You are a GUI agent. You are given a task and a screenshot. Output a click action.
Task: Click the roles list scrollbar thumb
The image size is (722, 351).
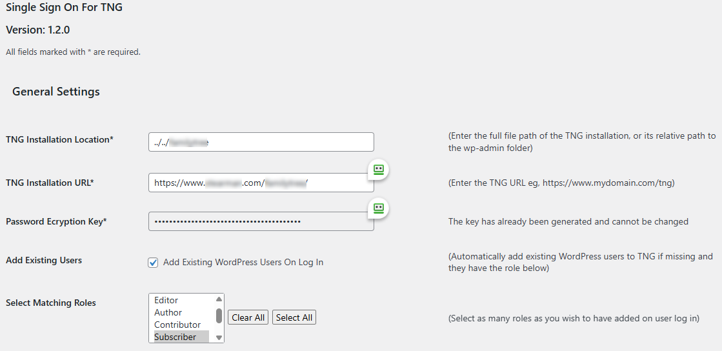point(219,316)
